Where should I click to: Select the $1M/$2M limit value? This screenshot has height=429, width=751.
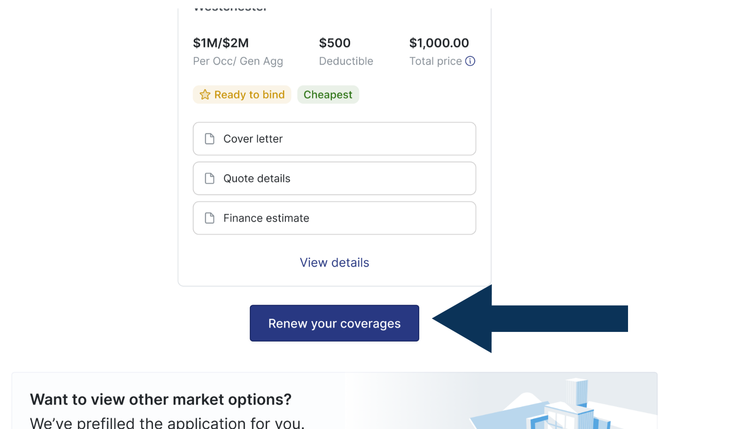tap(221, 43)
